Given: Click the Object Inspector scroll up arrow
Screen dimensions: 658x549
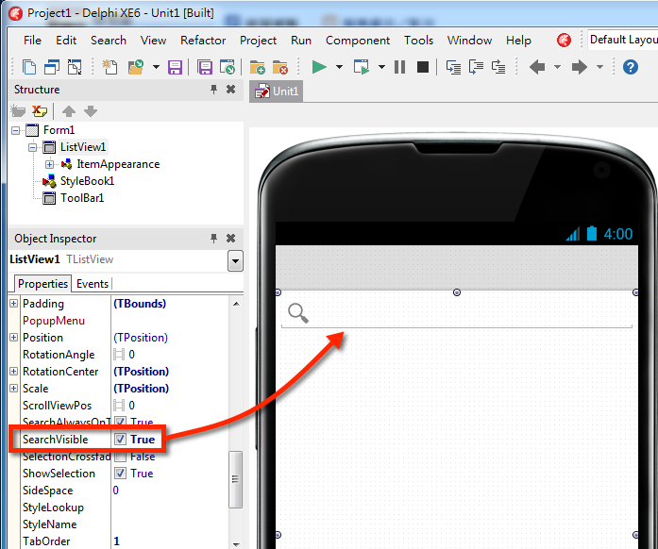Looking at the screenshot, I should point(236,304).
